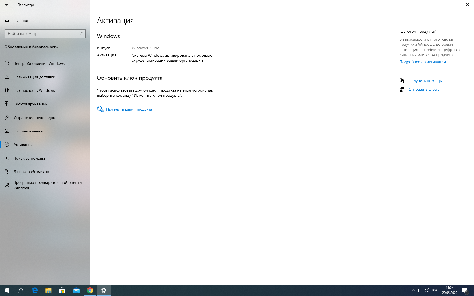This screenshot has height=296, width=474.
Task: Open Программа предварительной оценки Windows
Action: coord(45,185)
